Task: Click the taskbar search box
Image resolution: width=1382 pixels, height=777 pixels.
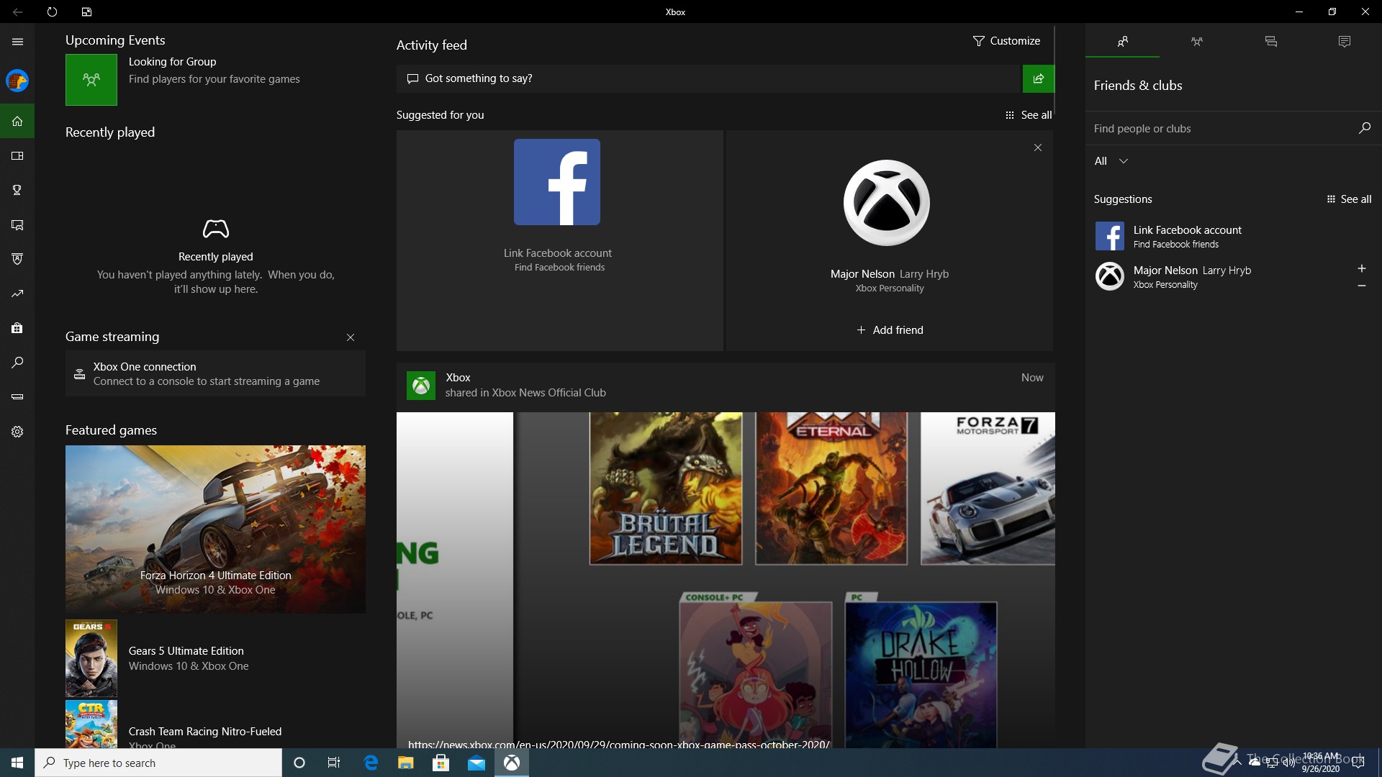Action: click(x=158, y=763)
